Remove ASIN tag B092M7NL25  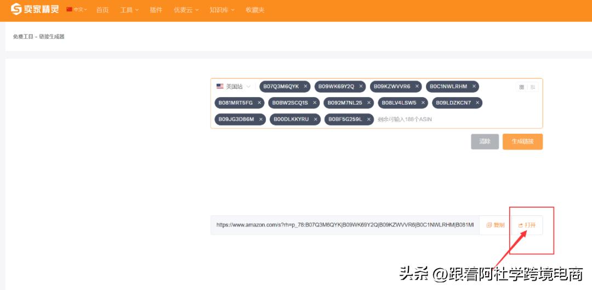(x=369, y=103)
